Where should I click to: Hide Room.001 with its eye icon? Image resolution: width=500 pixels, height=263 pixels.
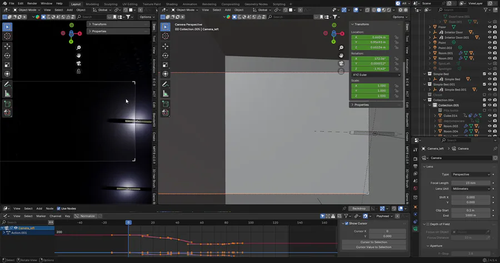pyautogui.click(x=489, y=53)
